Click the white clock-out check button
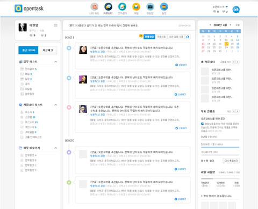 tap(47, 50)
